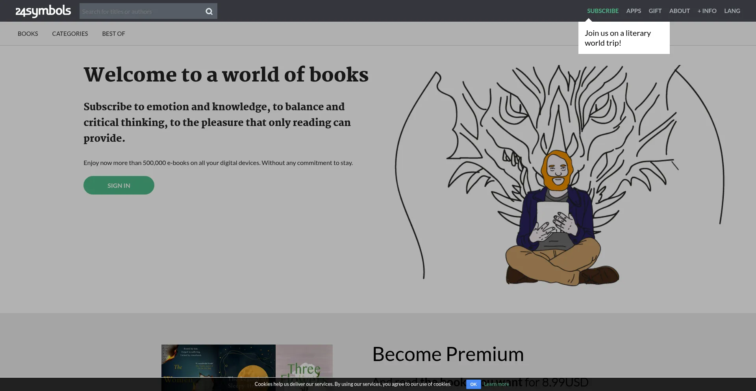Expand the LANG language menu

[x=732, y=11]
